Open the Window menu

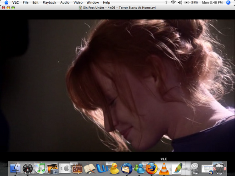pyautogui.click(x=93, y=2)
